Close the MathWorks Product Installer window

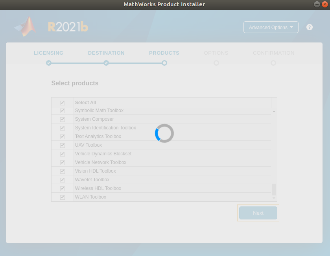[325, 4]
